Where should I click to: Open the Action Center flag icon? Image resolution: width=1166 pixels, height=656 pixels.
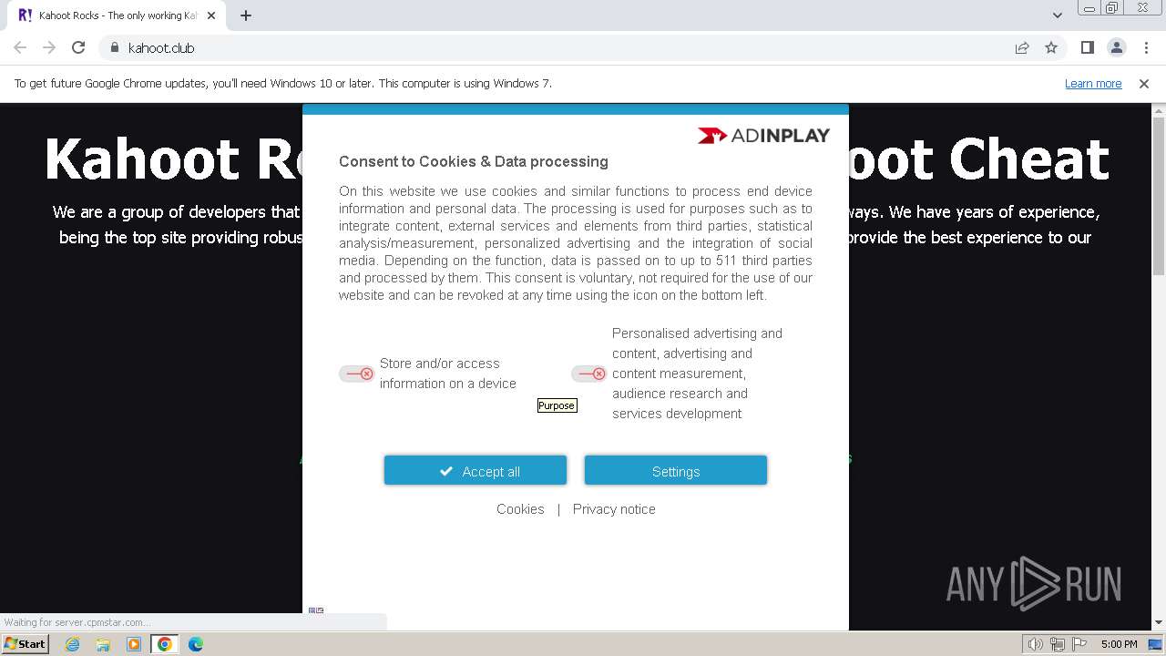tap(1078, 644)
